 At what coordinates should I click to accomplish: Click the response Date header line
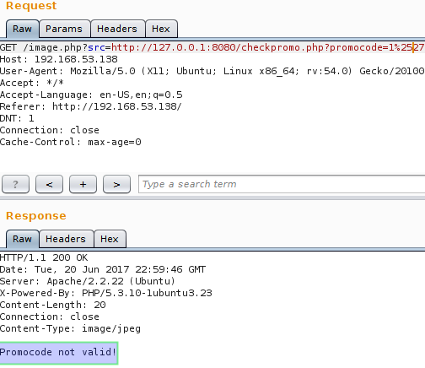[x=103, y=269]
